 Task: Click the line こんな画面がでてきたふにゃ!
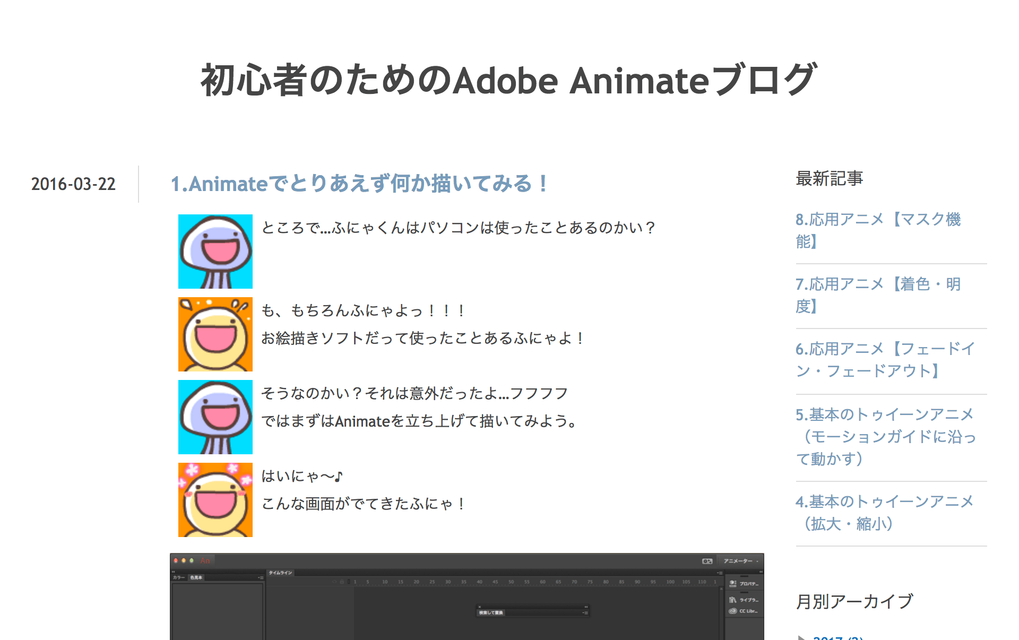[x=364, y=504]
